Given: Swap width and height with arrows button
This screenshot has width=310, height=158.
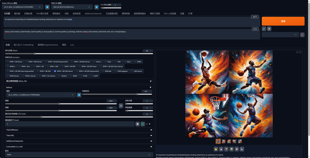Looking at the screenshot, I should coord(121,106).
